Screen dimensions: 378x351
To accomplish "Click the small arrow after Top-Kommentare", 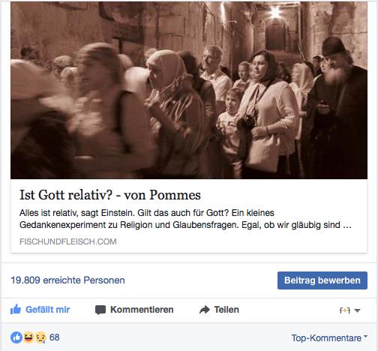I will point(365,337).
